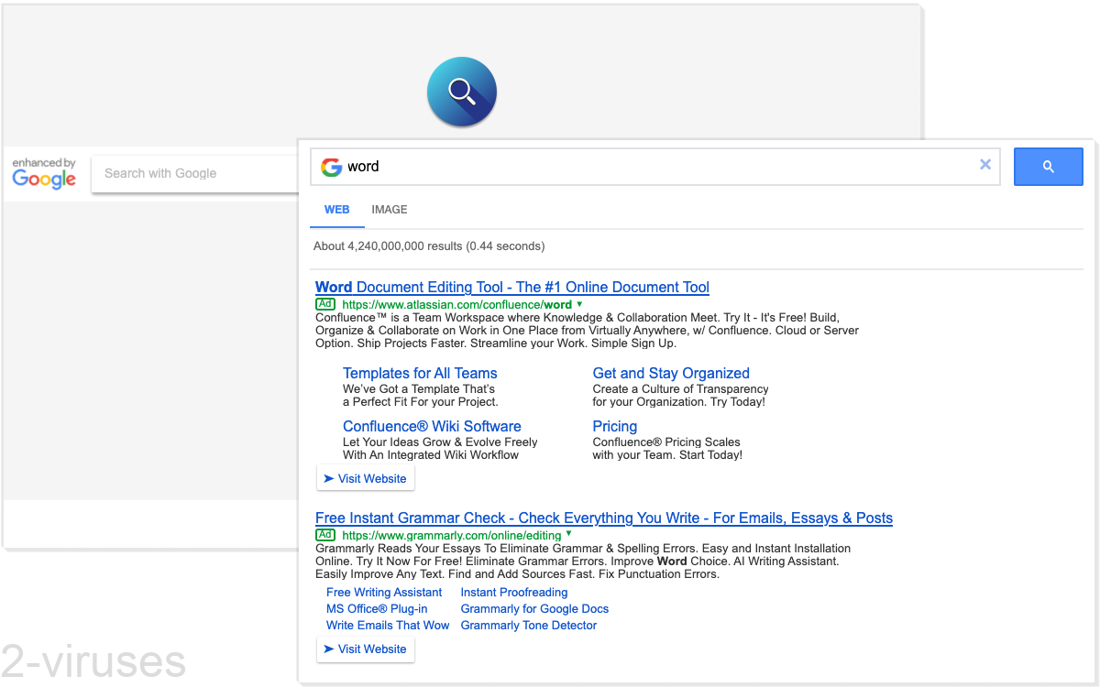Click the 'enhanced by Google' logo
This screenshot has height=687, width=1100.
click(x=43, y=173)
